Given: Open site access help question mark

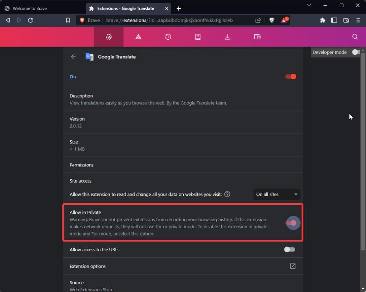Looking at the screenshot, I should [227, 194].
